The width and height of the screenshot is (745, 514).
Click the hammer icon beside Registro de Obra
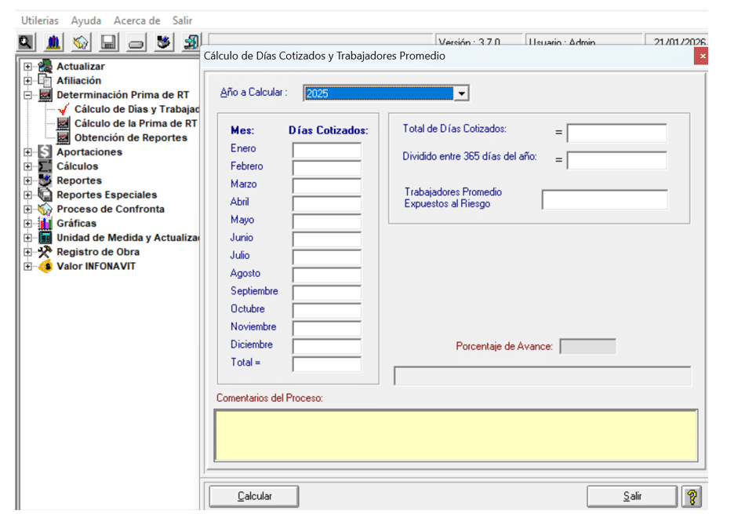coord(45,252)
